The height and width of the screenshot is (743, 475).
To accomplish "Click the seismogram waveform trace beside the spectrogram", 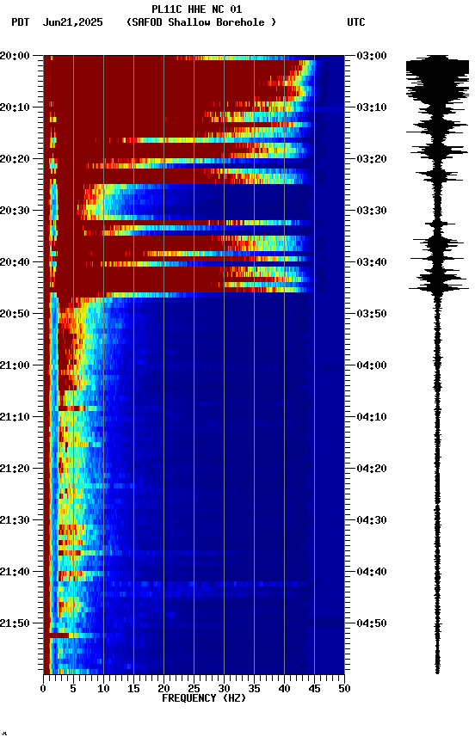I will click(437, 364).
